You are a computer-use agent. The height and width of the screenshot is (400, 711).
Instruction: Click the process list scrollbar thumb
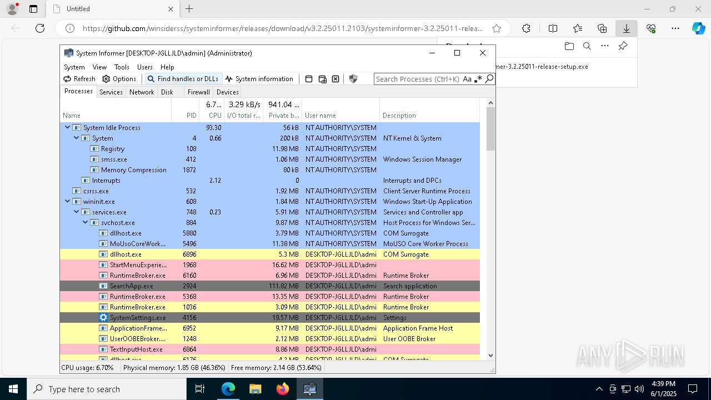[x=490, y=129]
